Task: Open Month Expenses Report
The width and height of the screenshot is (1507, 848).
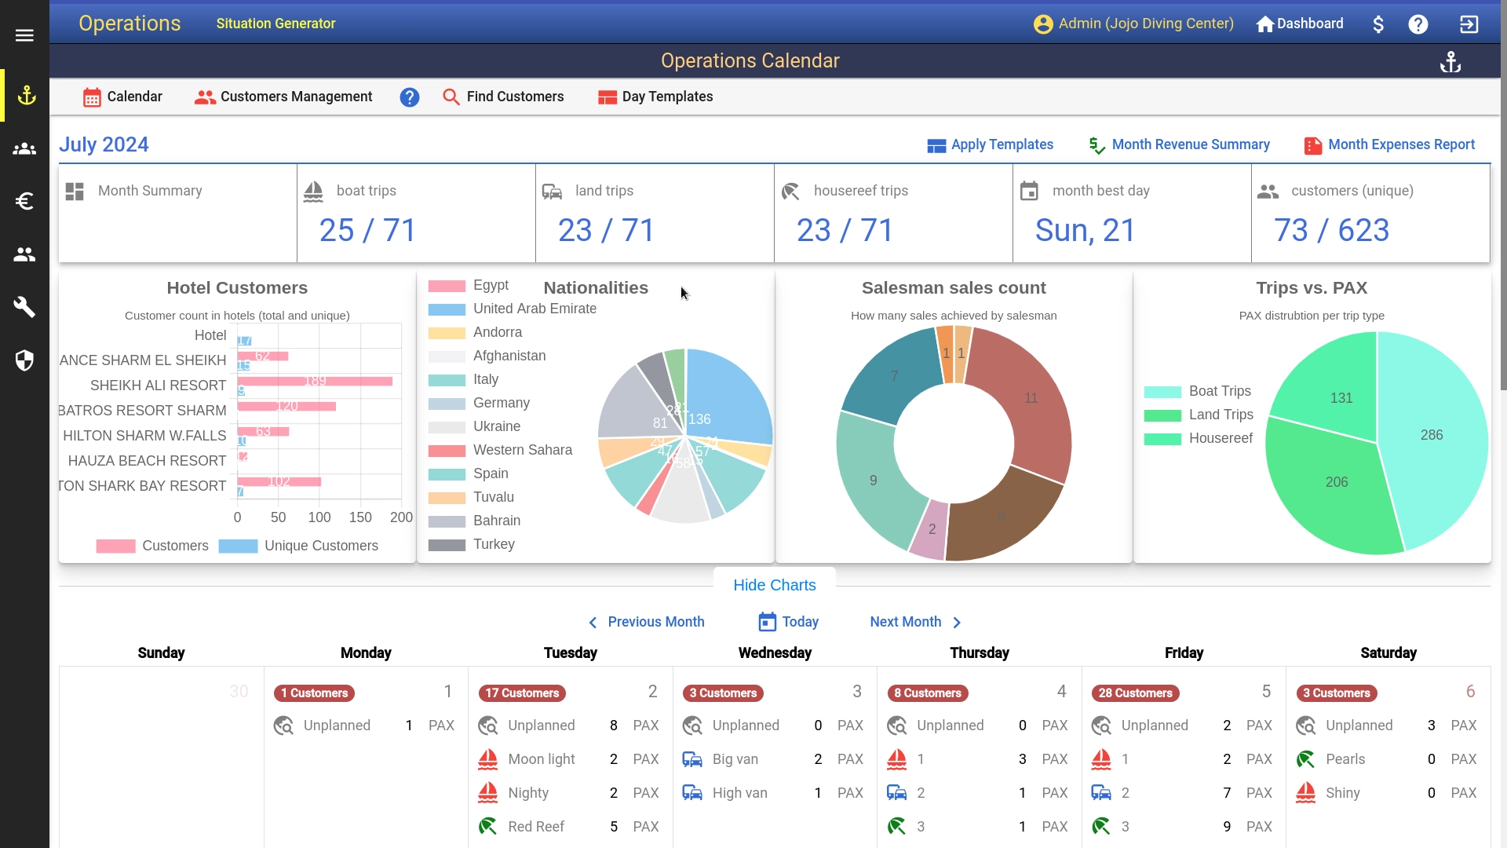Action: [1389, 145]
